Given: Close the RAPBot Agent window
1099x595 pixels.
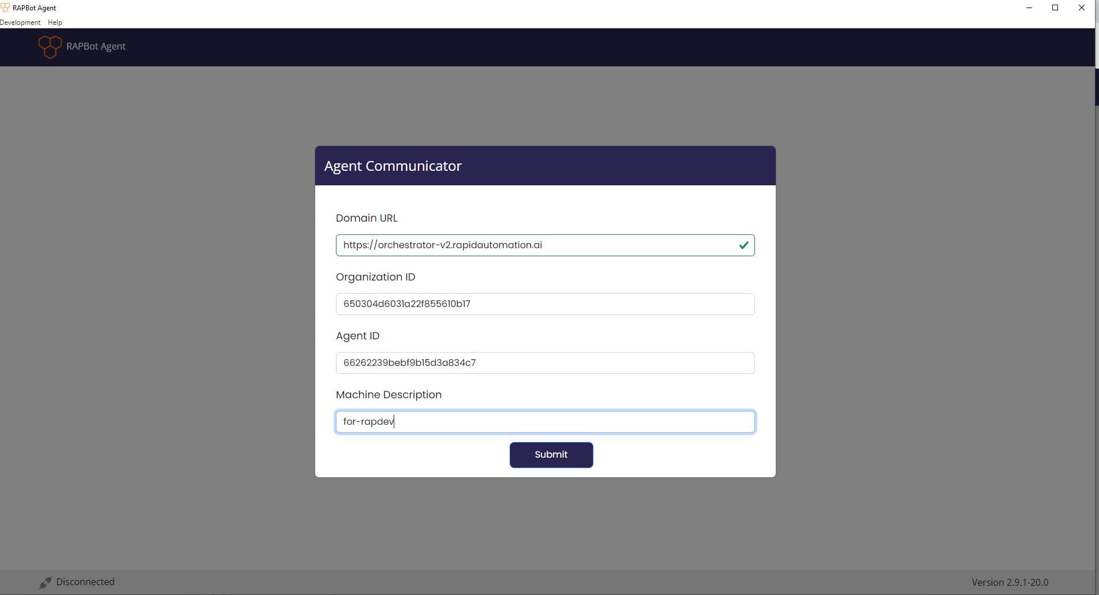Looking at the screenshot, I should pos(1082,8).
